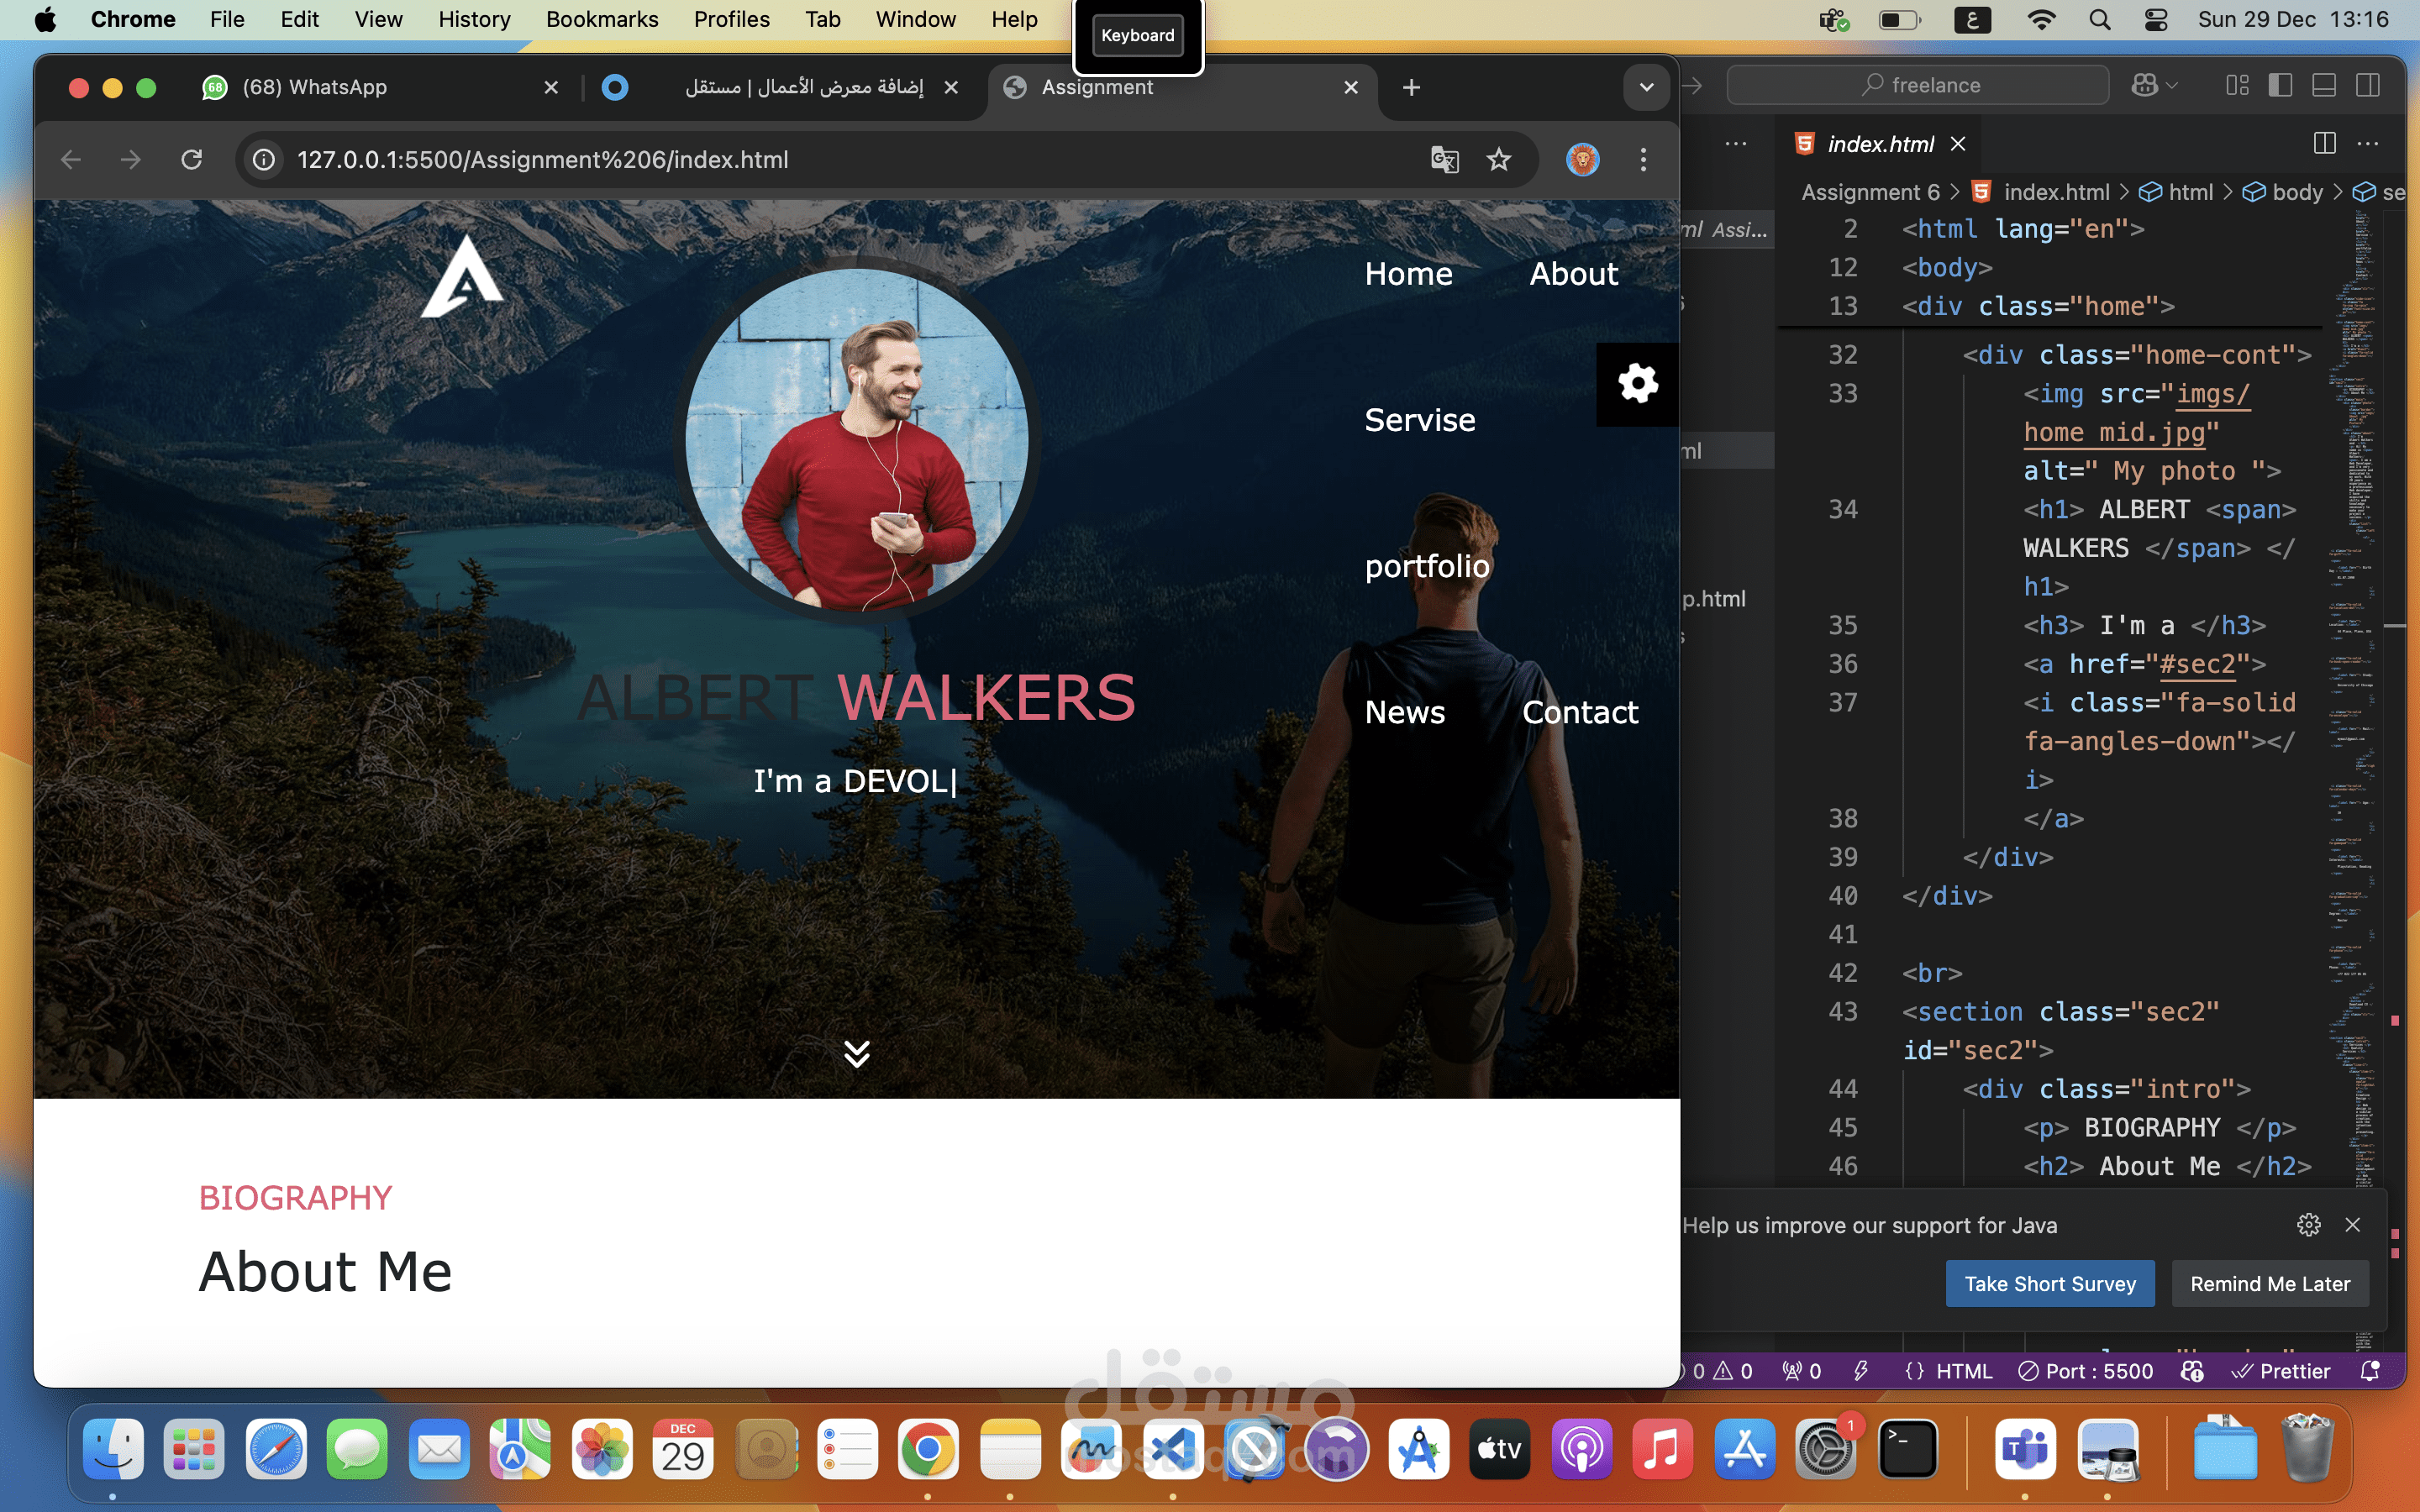
Task: Open the Bookmarks menu
Action: (602, 20)
